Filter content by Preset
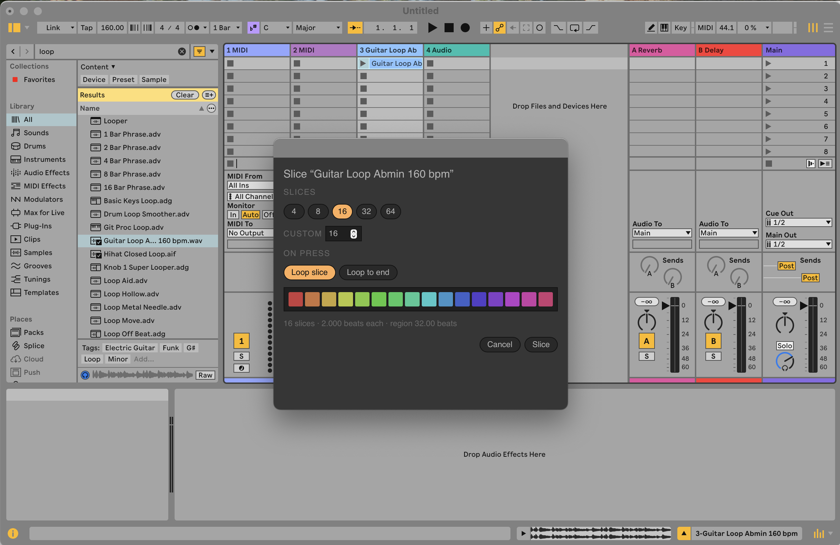This screenshot has width=840, height=545. pyautogui.click(x=123, y=79)
